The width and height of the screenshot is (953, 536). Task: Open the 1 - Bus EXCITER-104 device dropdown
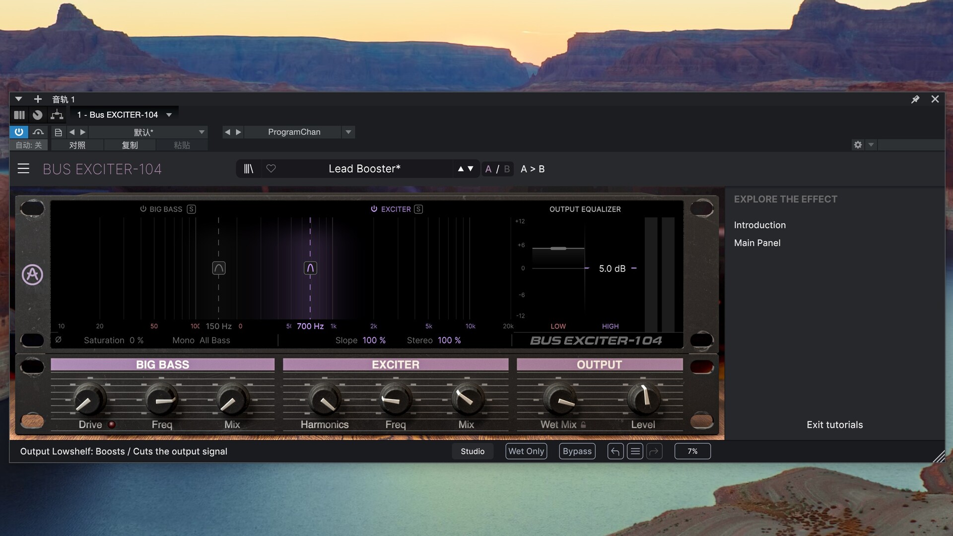[124, 115]
